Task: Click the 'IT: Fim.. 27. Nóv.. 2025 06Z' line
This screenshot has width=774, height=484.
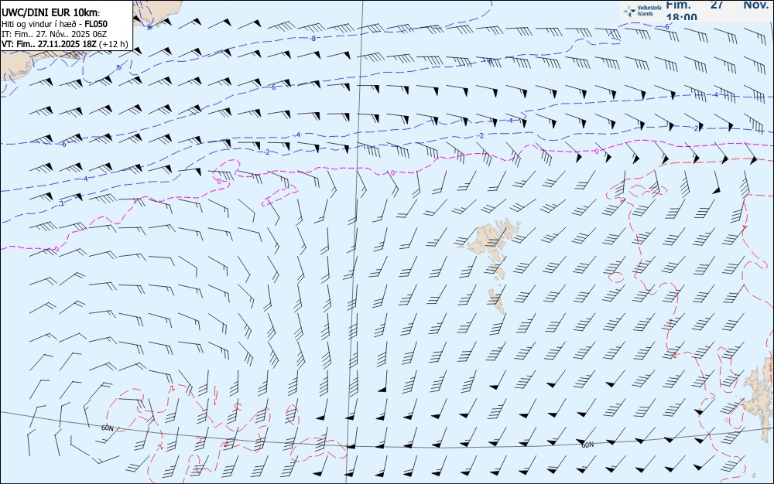Action: tap(53, 34)
